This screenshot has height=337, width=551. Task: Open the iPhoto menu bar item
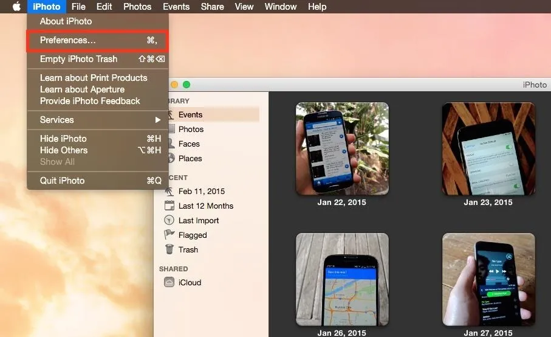(46, 7)
